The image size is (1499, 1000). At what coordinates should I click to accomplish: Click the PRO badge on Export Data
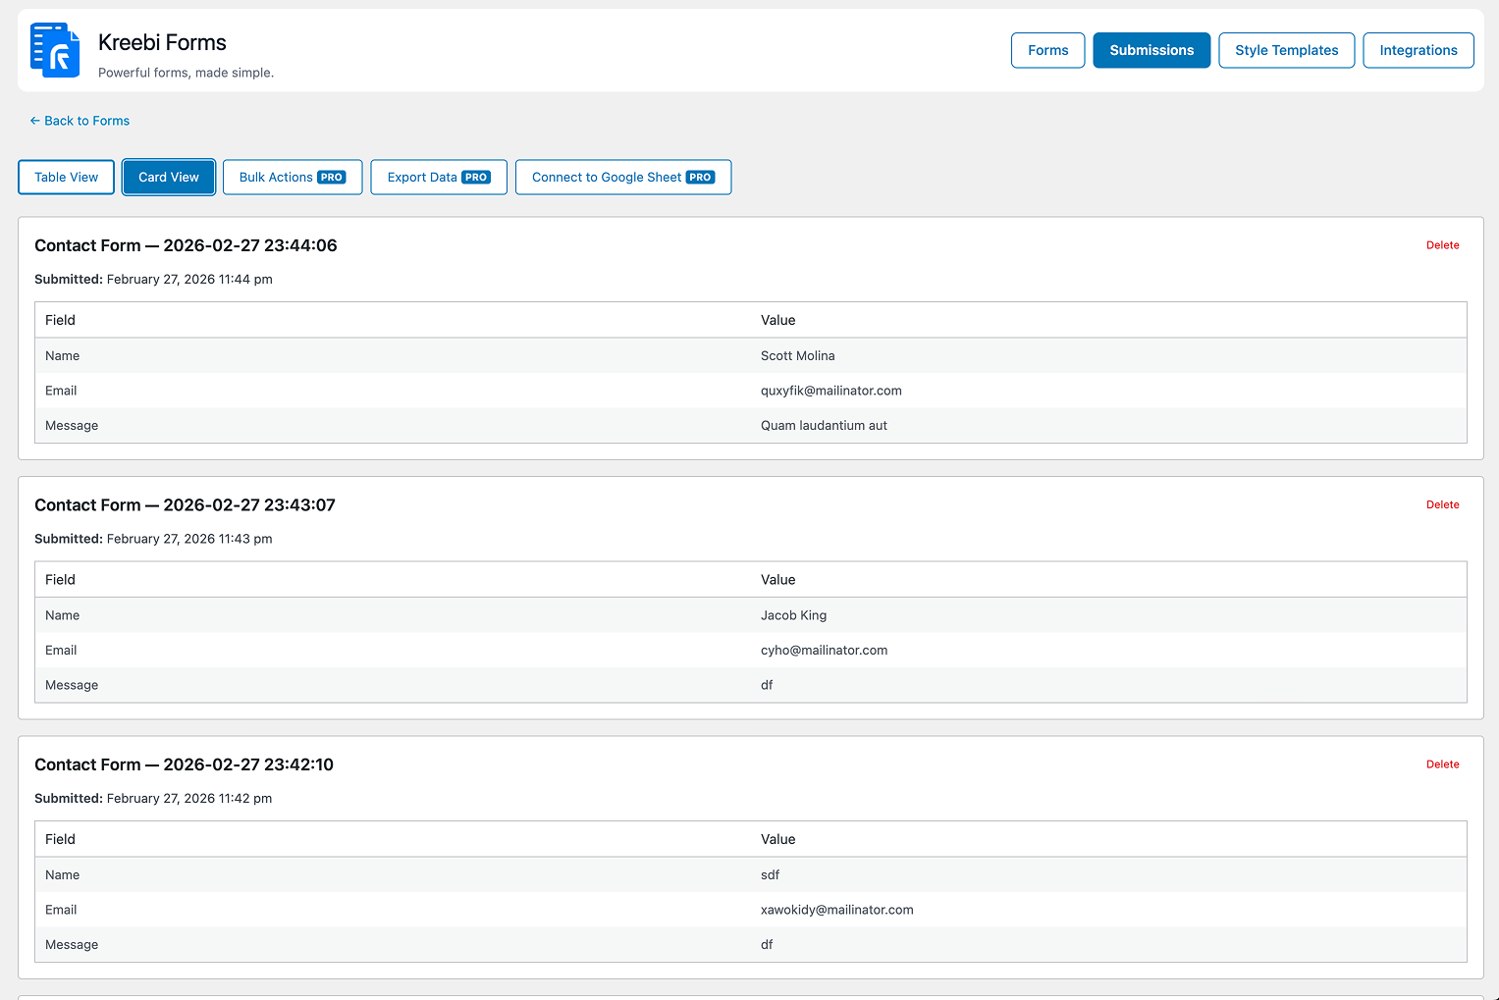pos(476,177)
